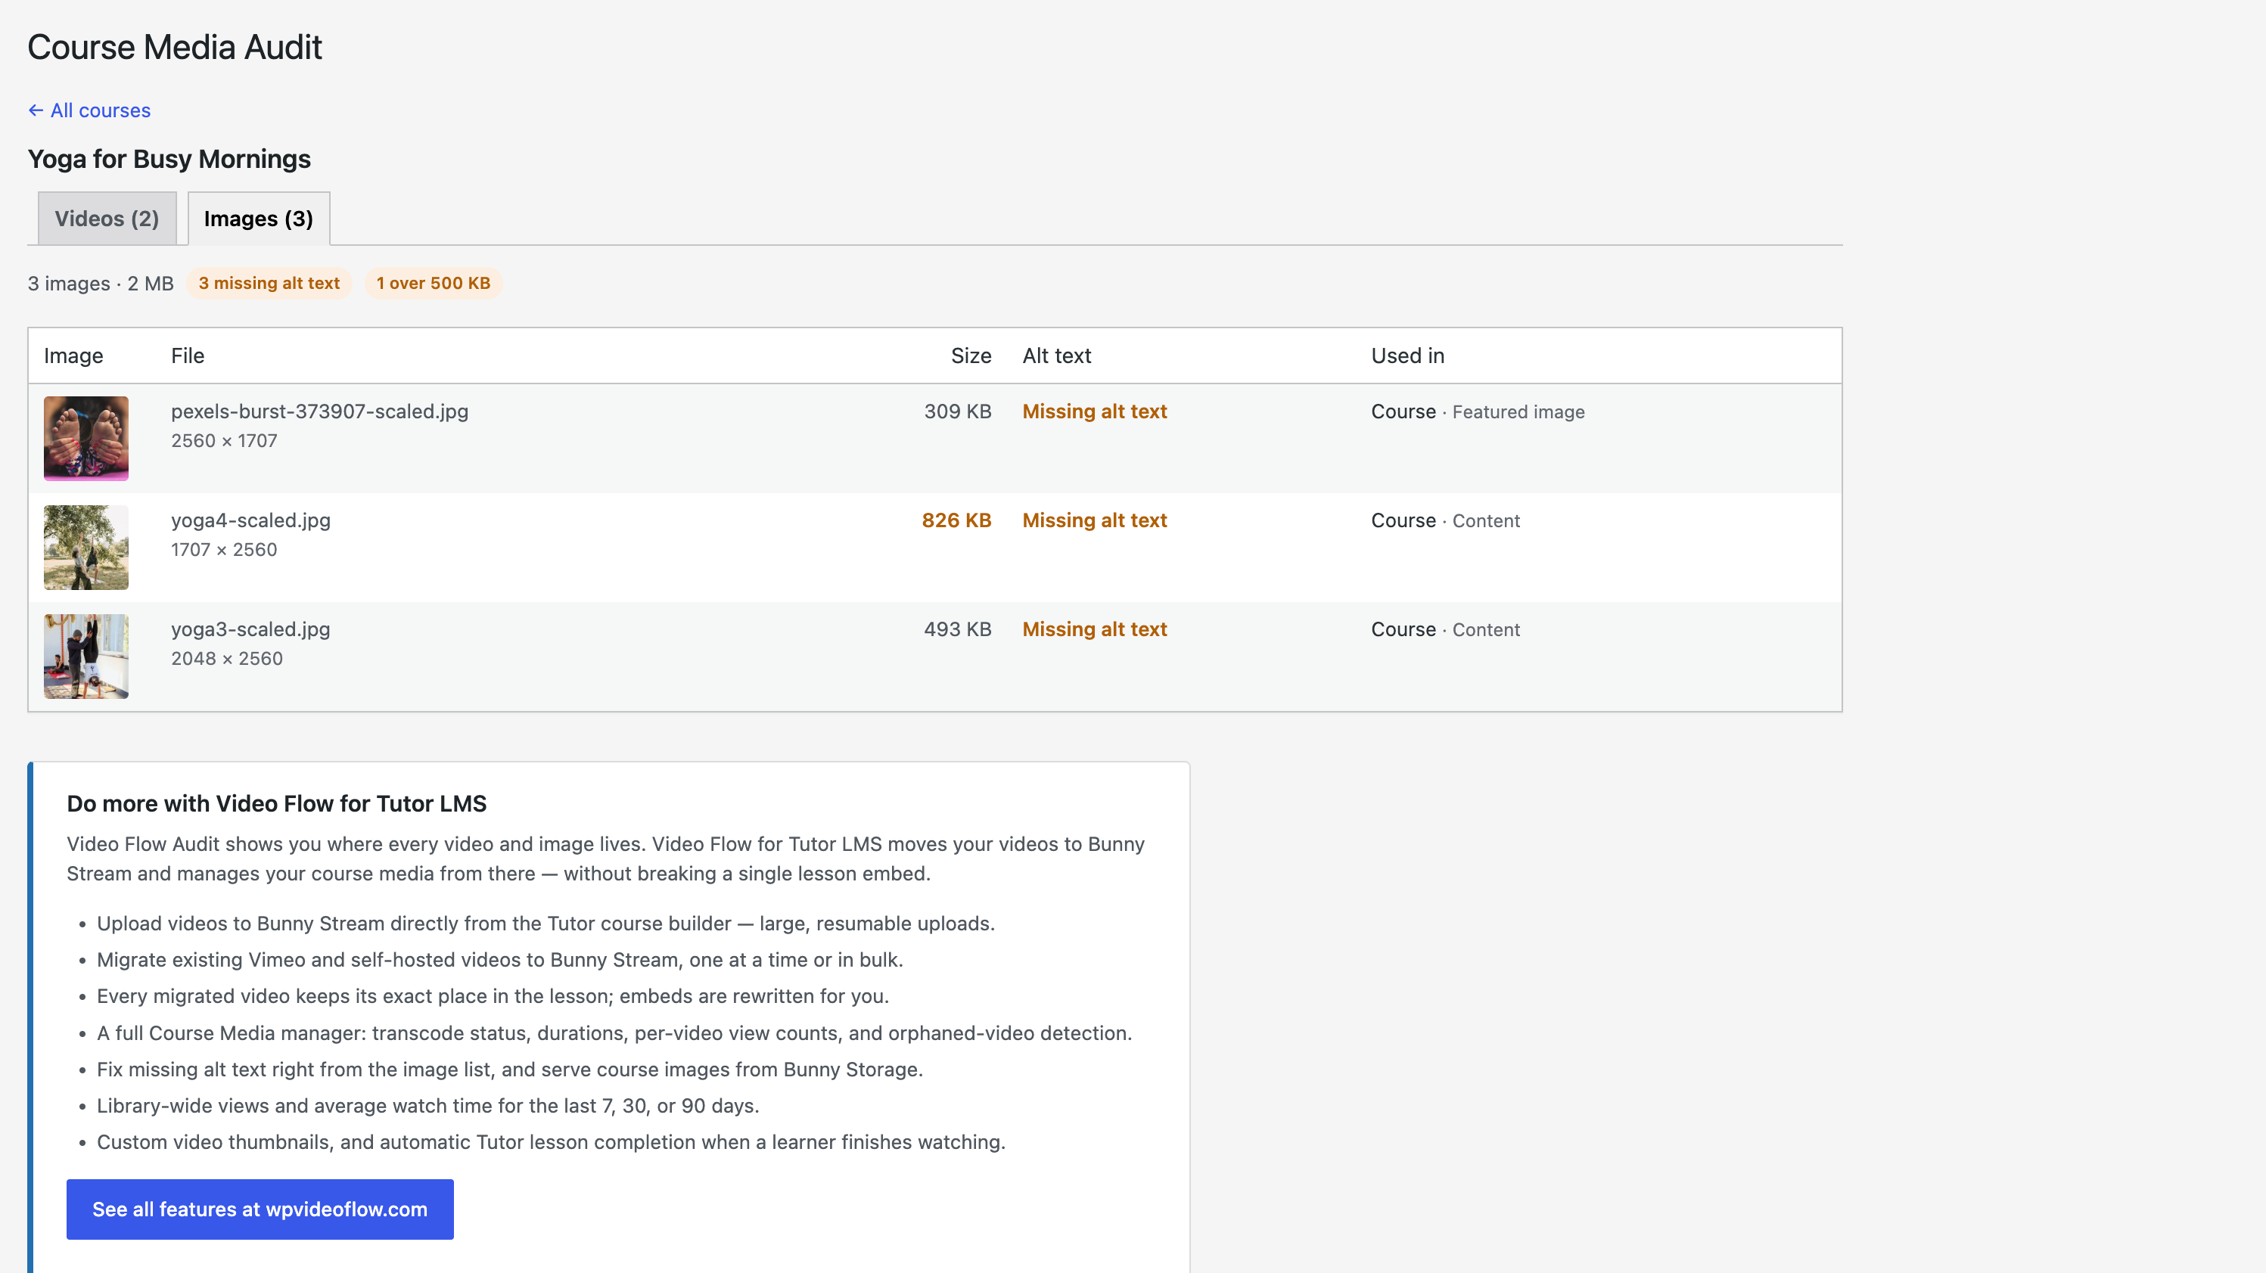Click the Used in column header
2266x1273 pixels.
1407,356
